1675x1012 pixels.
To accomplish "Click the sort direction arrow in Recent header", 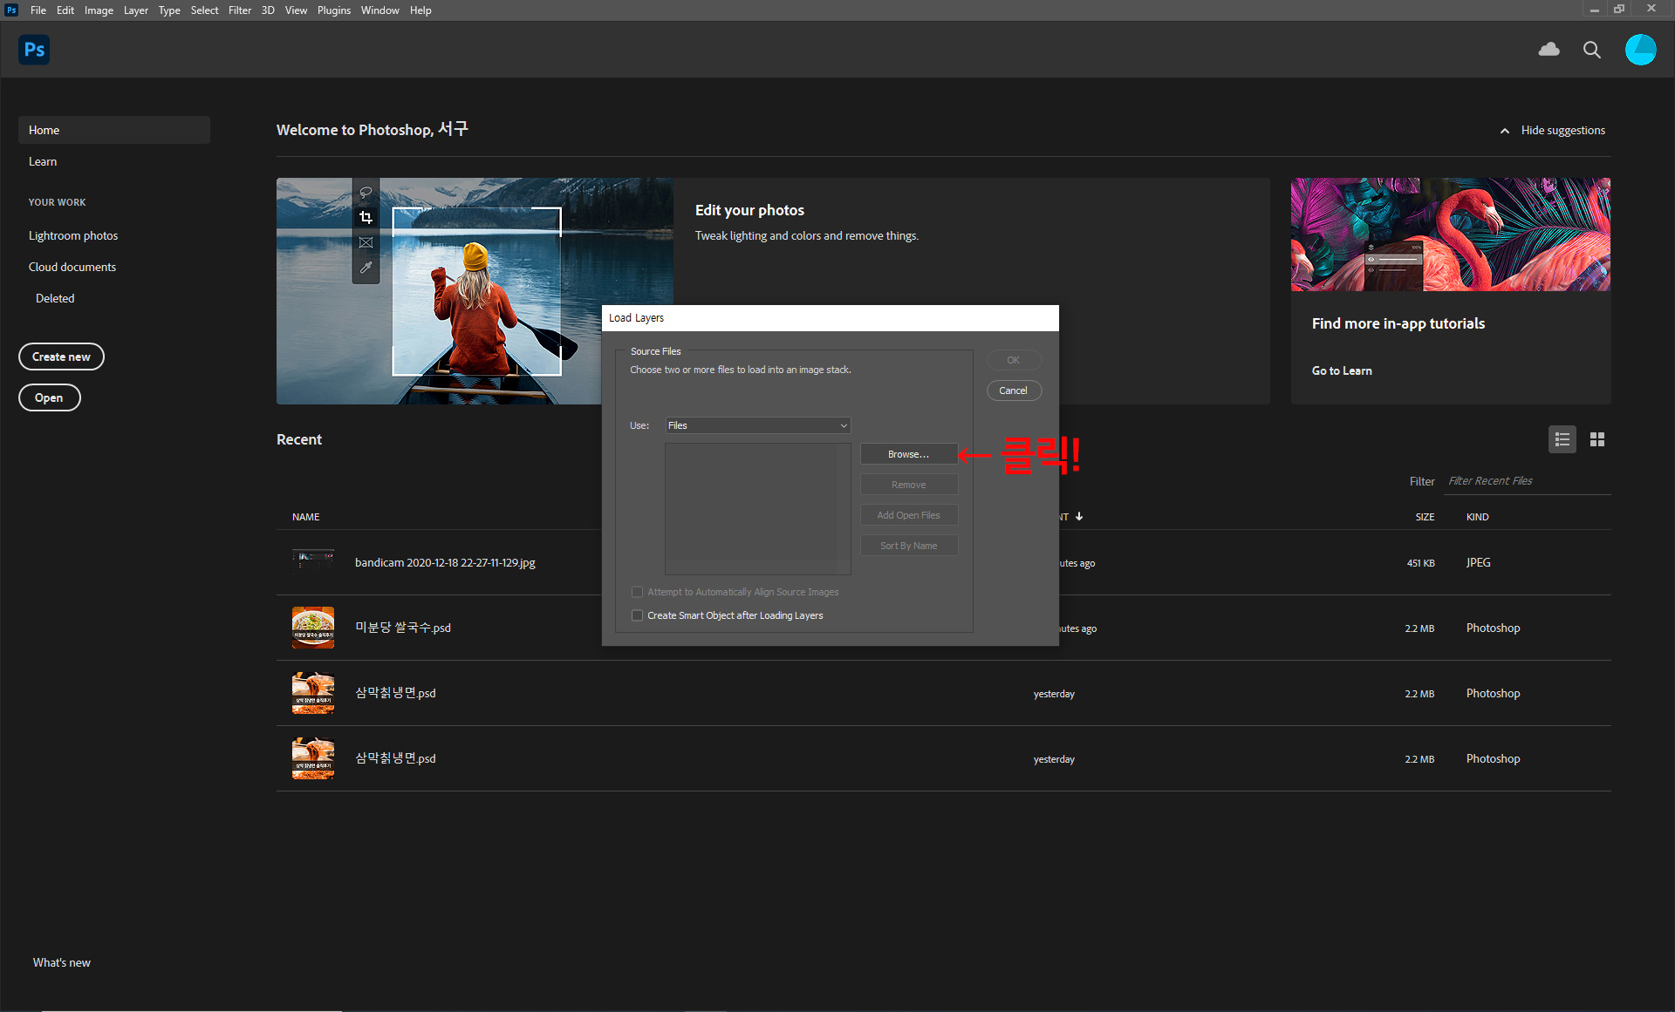I will pyautogui.click(x=1079, y=516).
